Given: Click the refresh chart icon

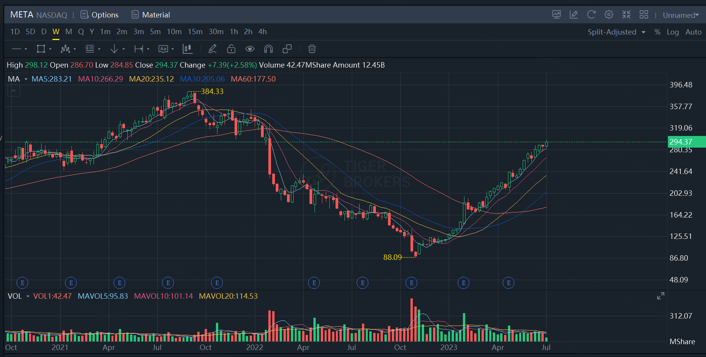Looking at the screenshot, I should tap(591, 15).
